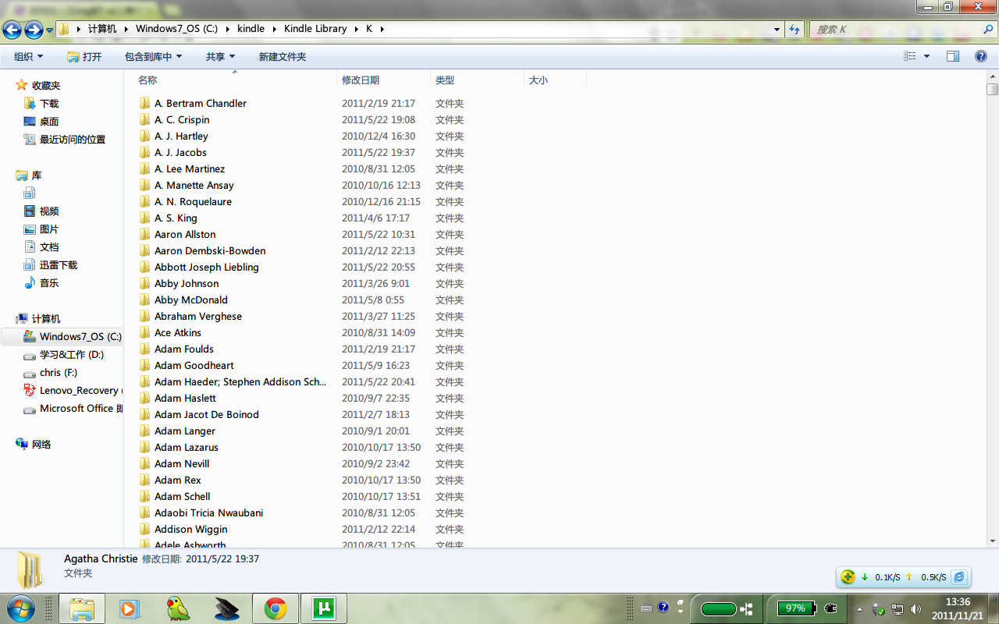Toggle the preview pane icon
999x624 pixels.
[x=953, y=56]
